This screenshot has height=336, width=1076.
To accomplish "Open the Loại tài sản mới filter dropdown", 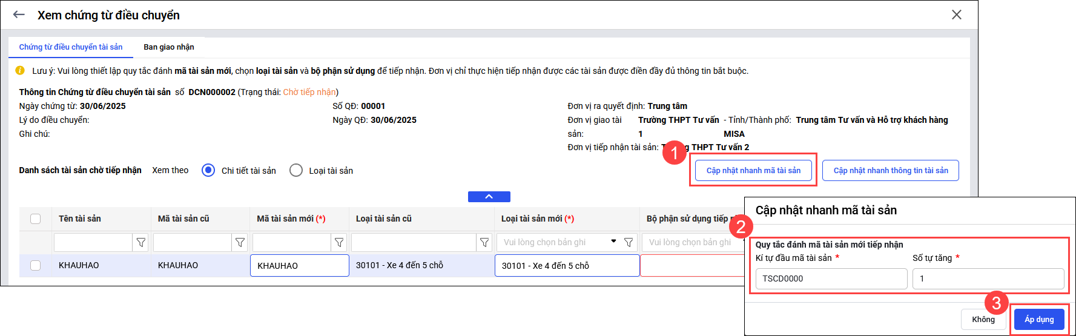I will [613, 242].
